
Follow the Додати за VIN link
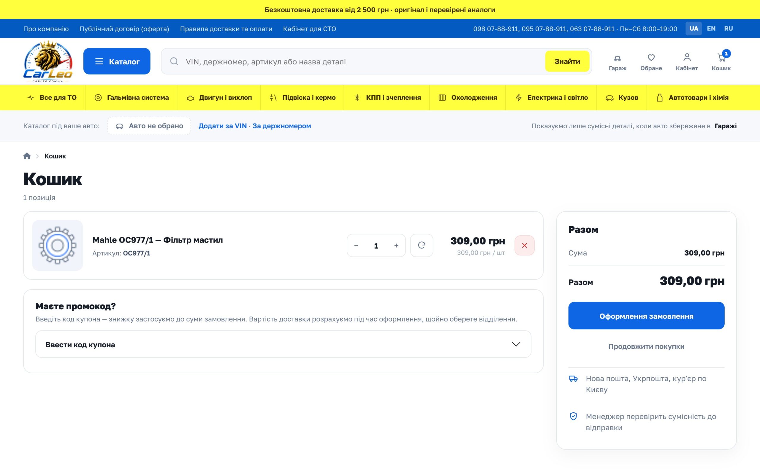tap(222, 126)
